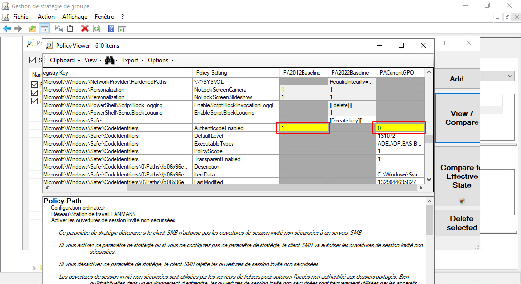Viewport: 521px width, 284px height.
Task: Click the copy icon in the toolbar
Action: click(59, 28)
